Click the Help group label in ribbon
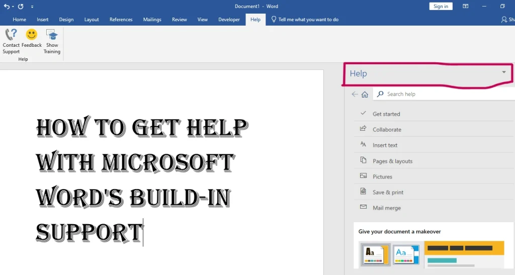 [x=23, y=59]
